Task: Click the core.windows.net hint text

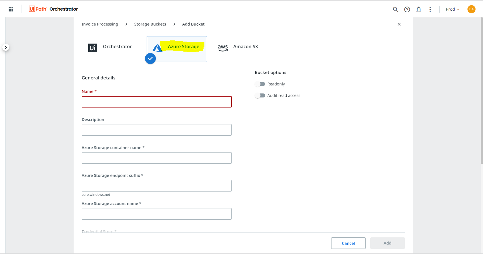Action: click(96, 195)
